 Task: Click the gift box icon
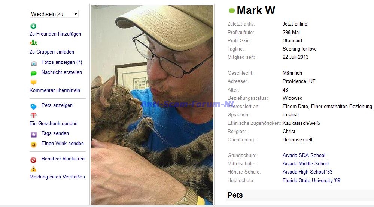[x=34, y=115]
